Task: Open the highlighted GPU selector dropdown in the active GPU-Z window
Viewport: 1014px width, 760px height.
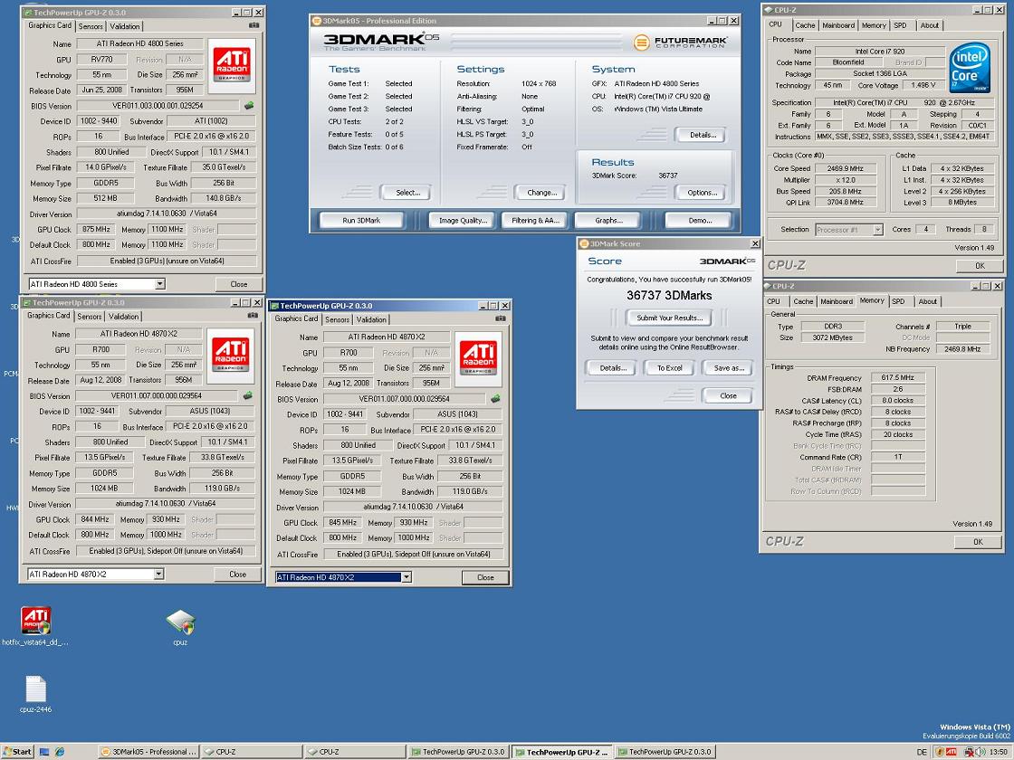Action: point(407,577)
